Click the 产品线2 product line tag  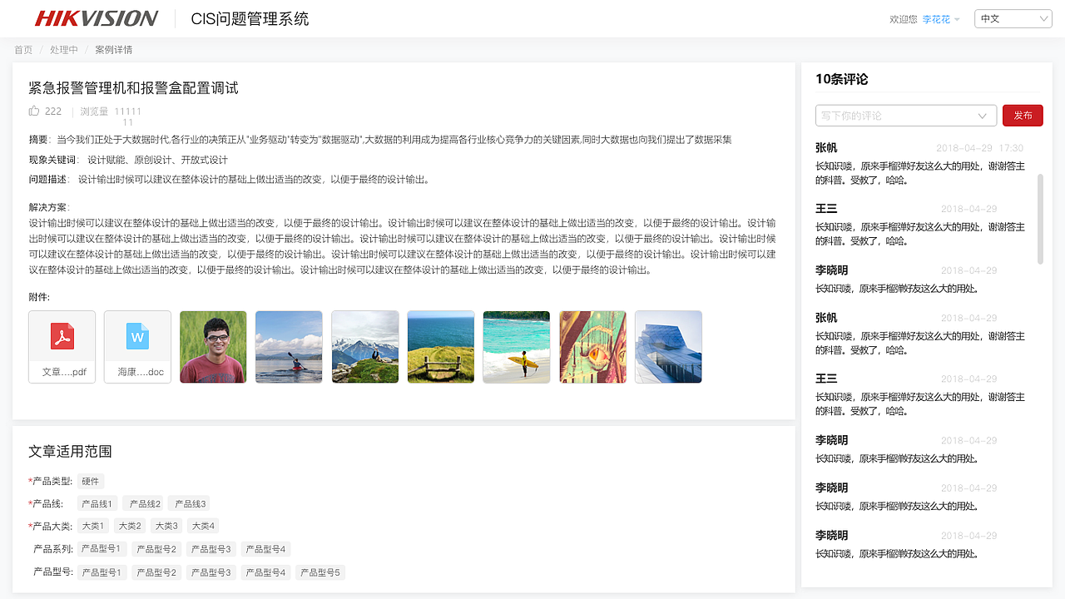click(x=143, y=503)
